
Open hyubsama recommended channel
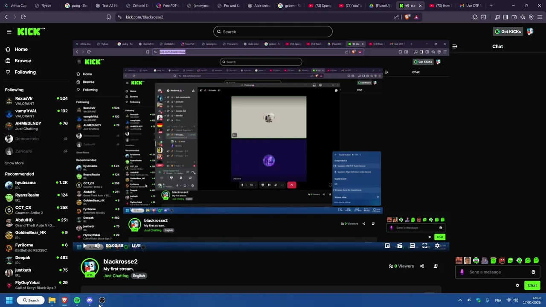(x=36, y=185)
